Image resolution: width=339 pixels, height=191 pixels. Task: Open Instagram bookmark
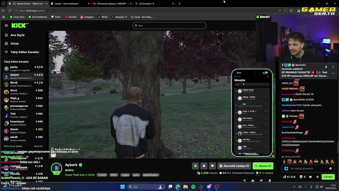(x=87, y=17)
